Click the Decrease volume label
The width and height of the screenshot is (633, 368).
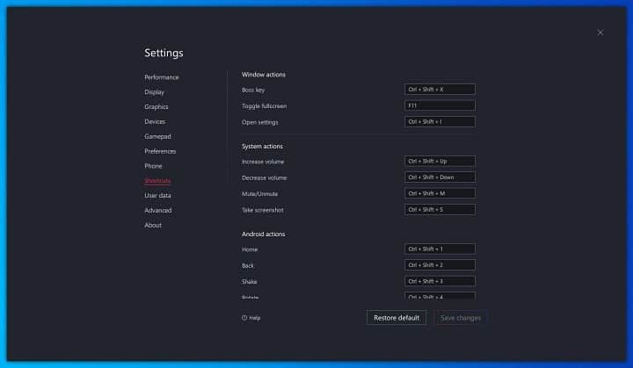pos(264,178)
